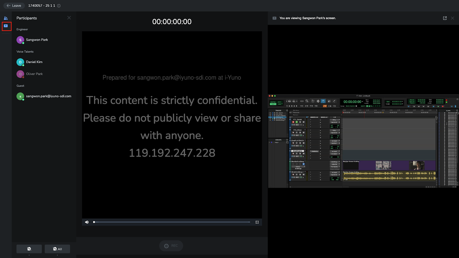Viewport: 459px width, 258px height.
Task: Select the Pencil tool in Pro Tools
Action: pos(334,101)
